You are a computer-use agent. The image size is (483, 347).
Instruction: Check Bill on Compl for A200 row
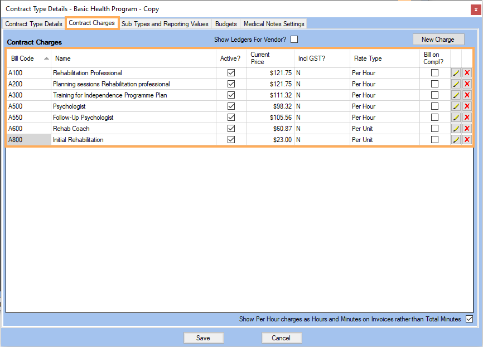(434, 84)
